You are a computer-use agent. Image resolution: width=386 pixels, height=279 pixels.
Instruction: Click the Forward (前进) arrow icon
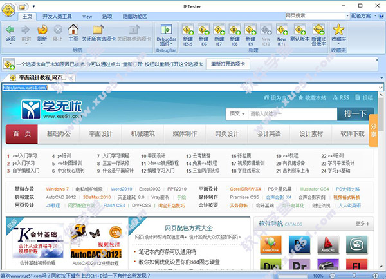(x=26, y=30)
